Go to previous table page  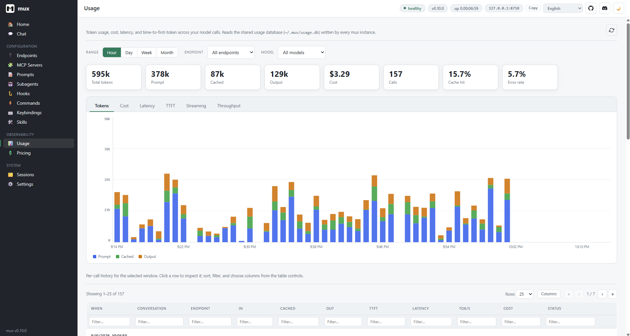[579, 294]
